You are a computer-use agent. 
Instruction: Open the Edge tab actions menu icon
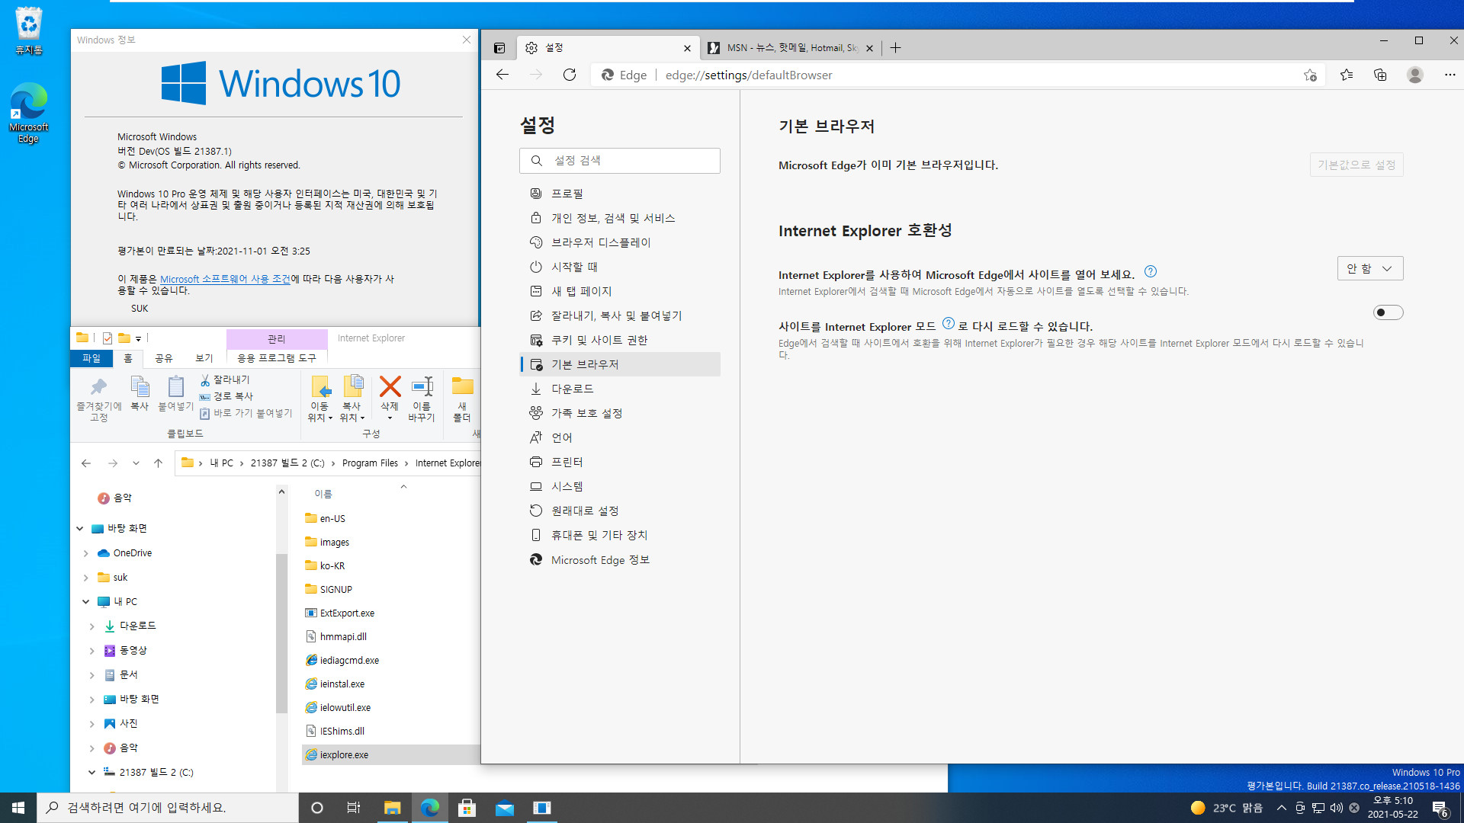[499, 48]
